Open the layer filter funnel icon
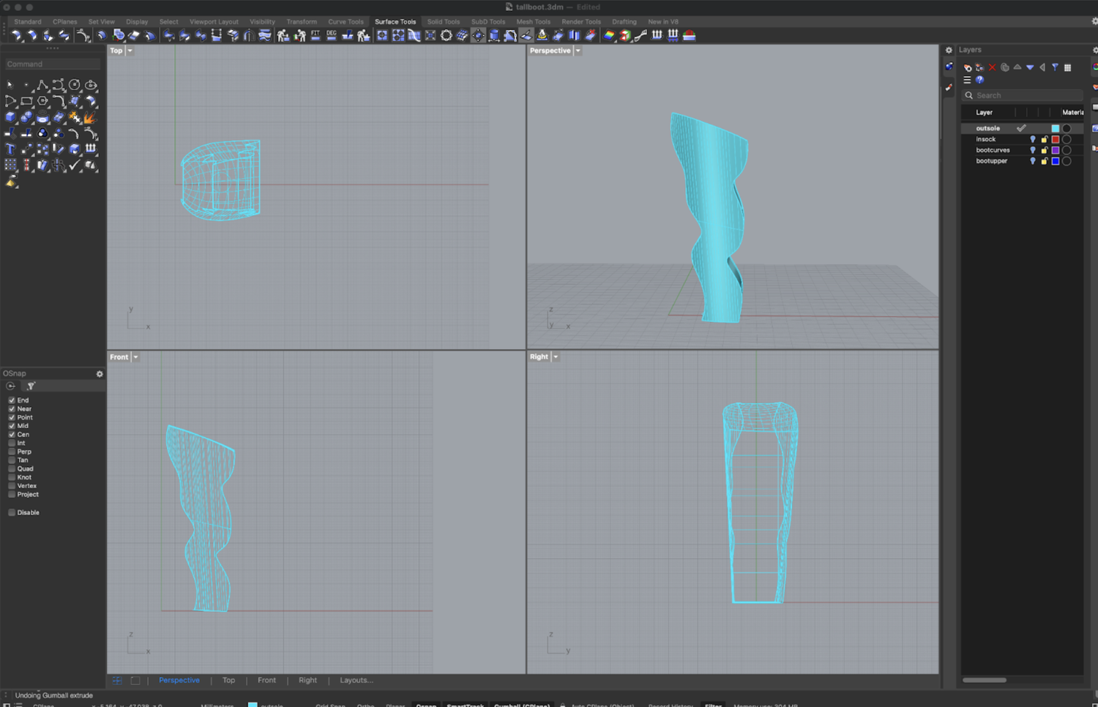Image resolution: width=1098 pixels, height=707 pixels. coord(1055,67)
